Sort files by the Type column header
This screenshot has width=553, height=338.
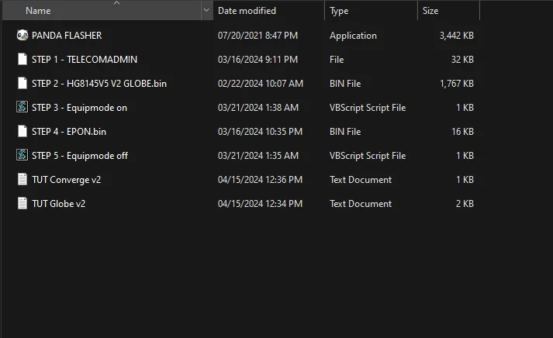[x=339, y=12]
